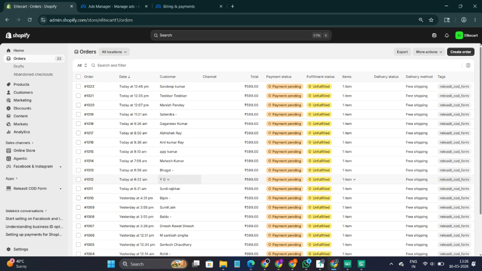Open the Sidekick icon in the top bar
The image size is (482, 271).
(x=434, y=35)
